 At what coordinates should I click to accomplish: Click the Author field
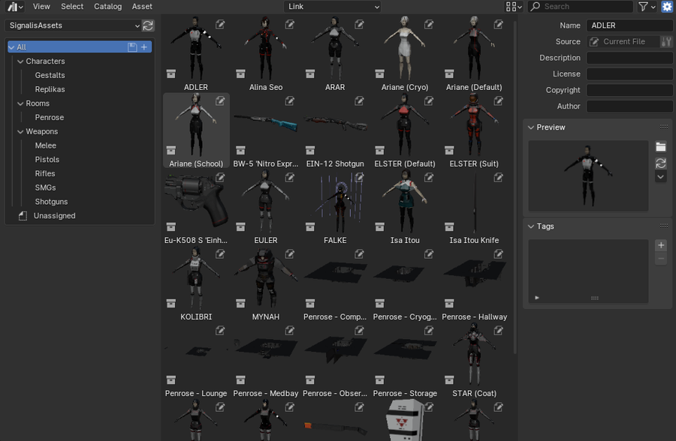pyautogui.click(x=629, y=106)
